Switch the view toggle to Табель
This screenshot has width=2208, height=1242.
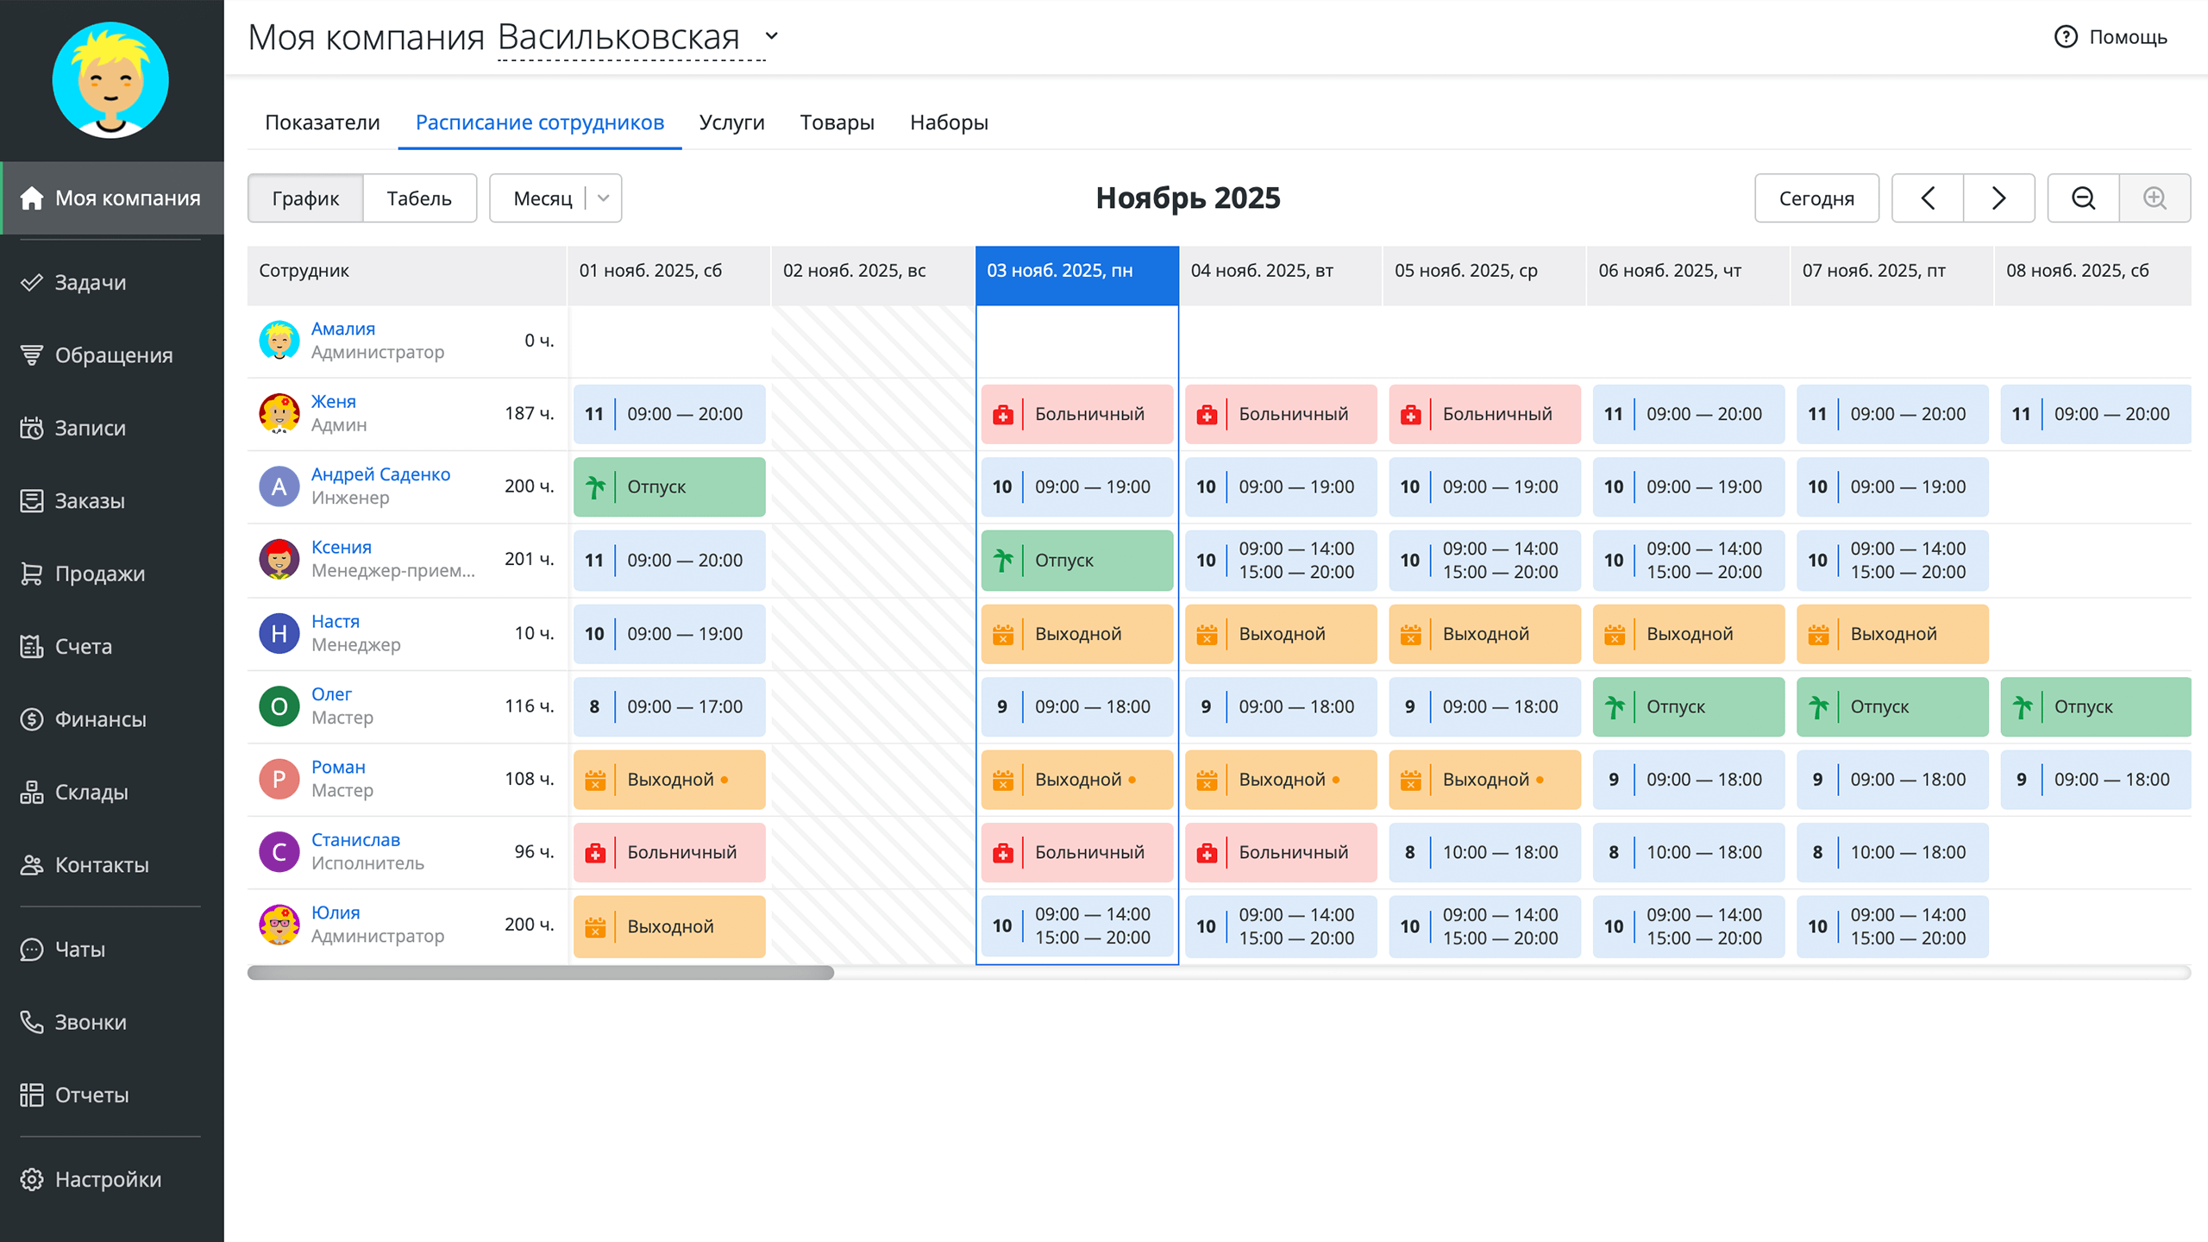point(419,198)
